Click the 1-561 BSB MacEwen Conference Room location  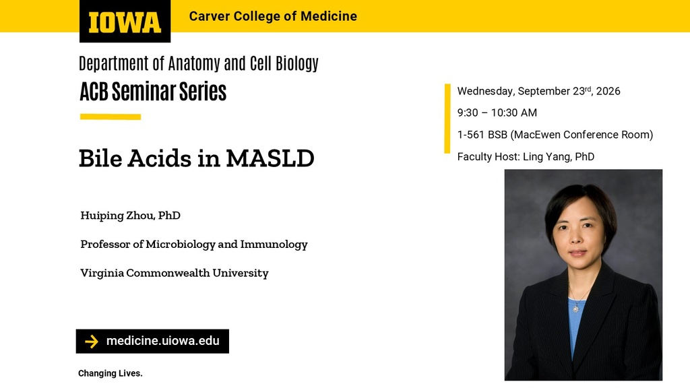click(x=555, y=135)
